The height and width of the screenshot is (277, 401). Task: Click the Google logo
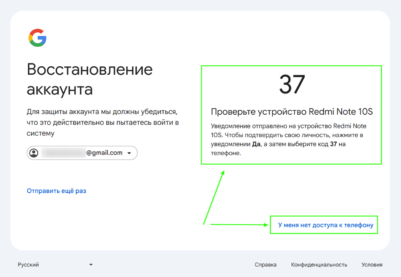(37, 38)
